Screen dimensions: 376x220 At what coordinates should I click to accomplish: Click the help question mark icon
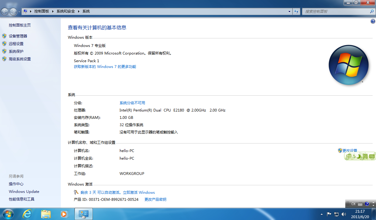click(x=373, y=21)
